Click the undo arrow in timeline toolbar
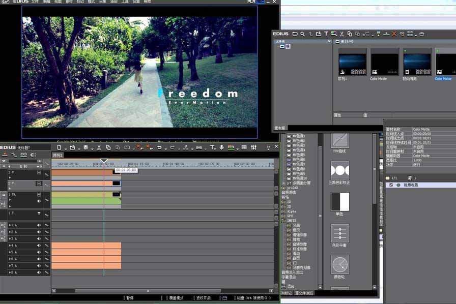The height and width of the screenshot is (304, 456). [x=159, y=147]
